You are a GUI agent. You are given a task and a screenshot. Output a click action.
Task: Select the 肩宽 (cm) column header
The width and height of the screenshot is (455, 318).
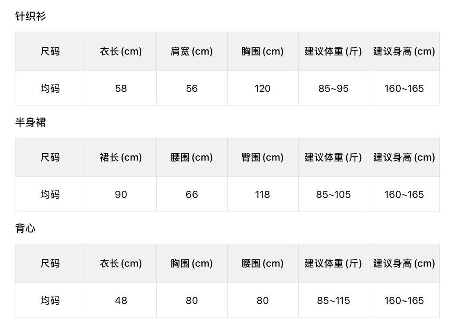click(192, 51)
